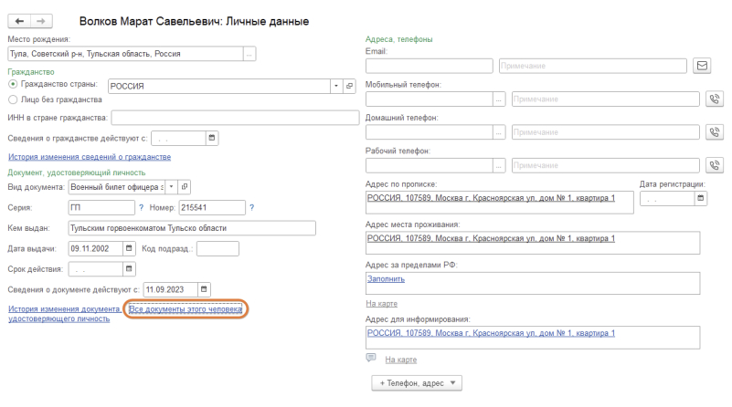The image size is (732, 407).
Task: Open the registration date calendar picker
Action: point(701,198)
